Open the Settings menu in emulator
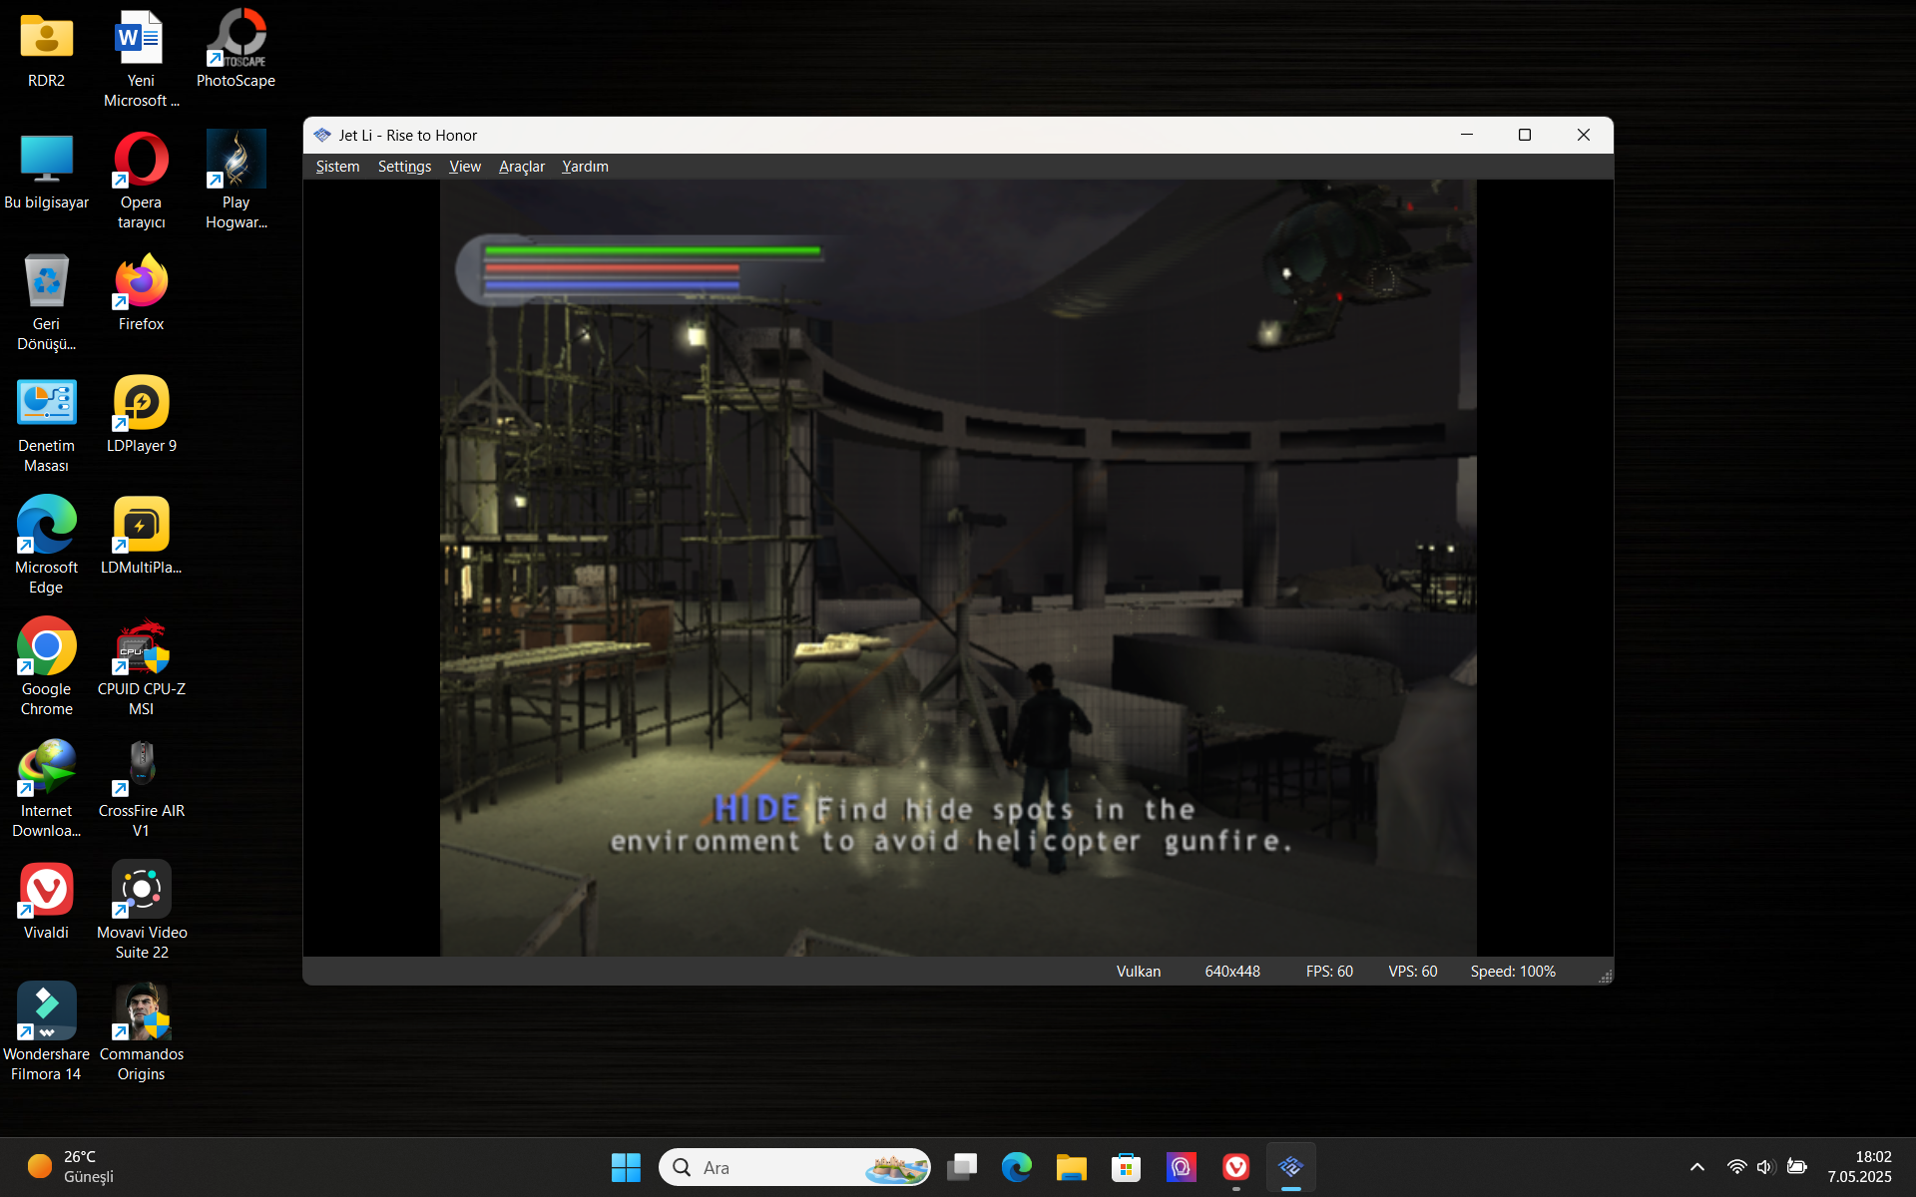The height and width of the screenshot is (1197, 1916). click(x=404, y=167)
